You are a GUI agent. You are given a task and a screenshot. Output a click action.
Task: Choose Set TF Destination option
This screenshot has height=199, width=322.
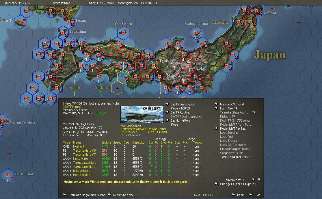pos(183,104)
